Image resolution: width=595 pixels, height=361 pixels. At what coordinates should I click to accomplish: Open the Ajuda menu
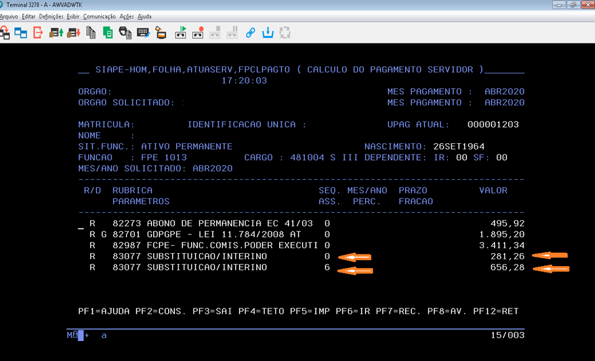point(145,16)
